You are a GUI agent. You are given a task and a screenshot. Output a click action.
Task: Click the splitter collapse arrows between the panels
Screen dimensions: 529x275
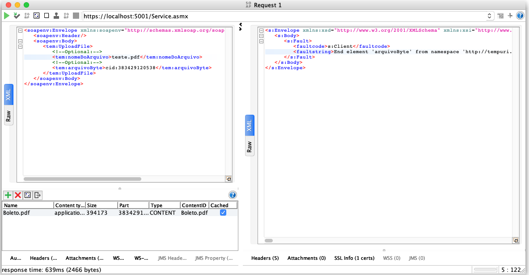coord(240,27)
